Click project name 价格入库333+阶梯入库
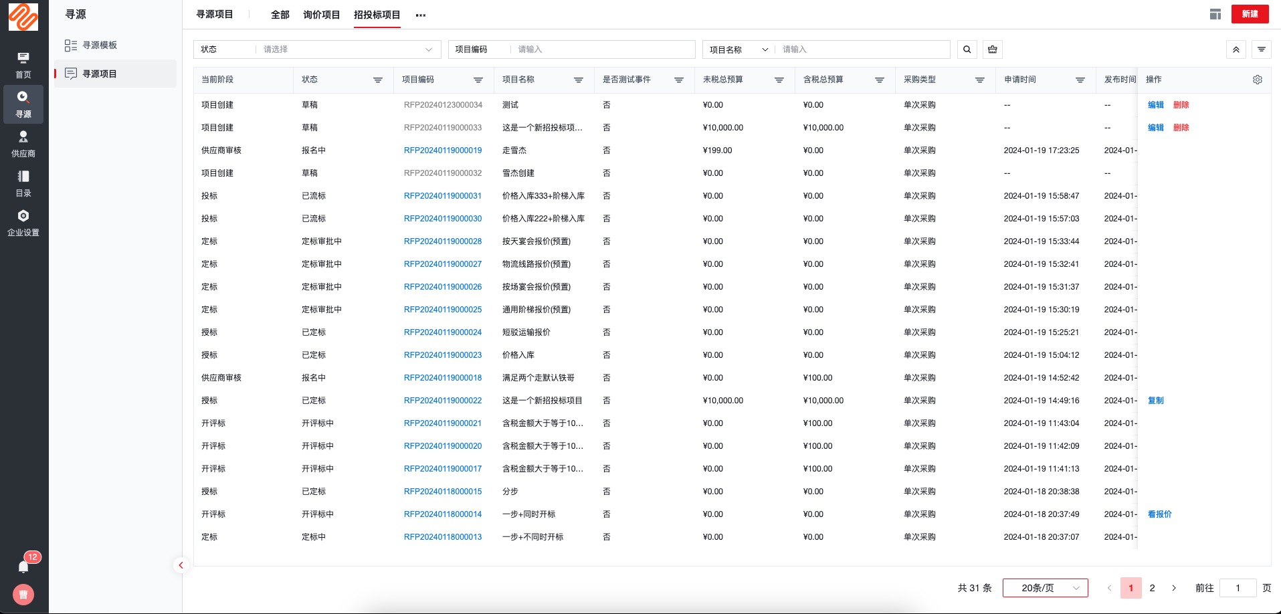The width and height of the screenshot is (1281, 614). 544,196
